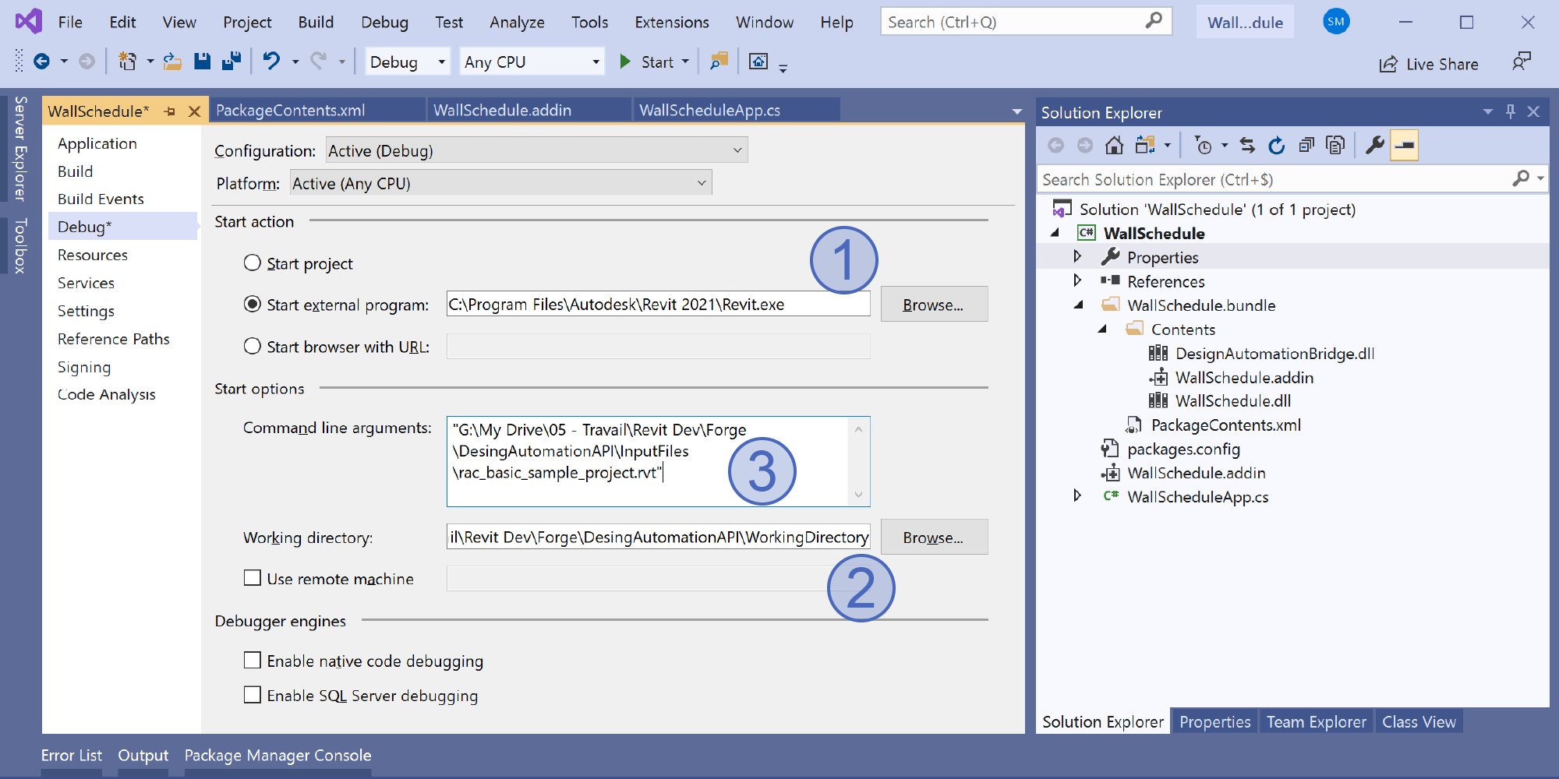
Task: Open the Debug solution configuration dropdown
Action: 408,62
